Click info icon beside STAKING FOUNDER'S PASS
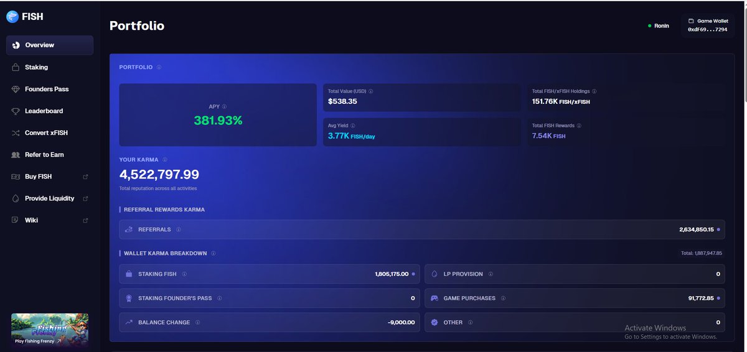The height and width of the screenshot is (352, 747). click(x=219, y=299)
